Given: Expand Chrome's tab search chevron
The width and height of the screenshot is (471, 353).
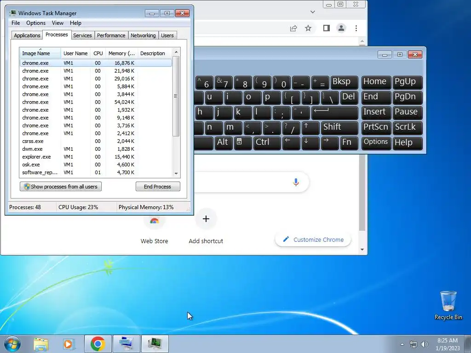Looking at the screenshot, I should 313,12.
